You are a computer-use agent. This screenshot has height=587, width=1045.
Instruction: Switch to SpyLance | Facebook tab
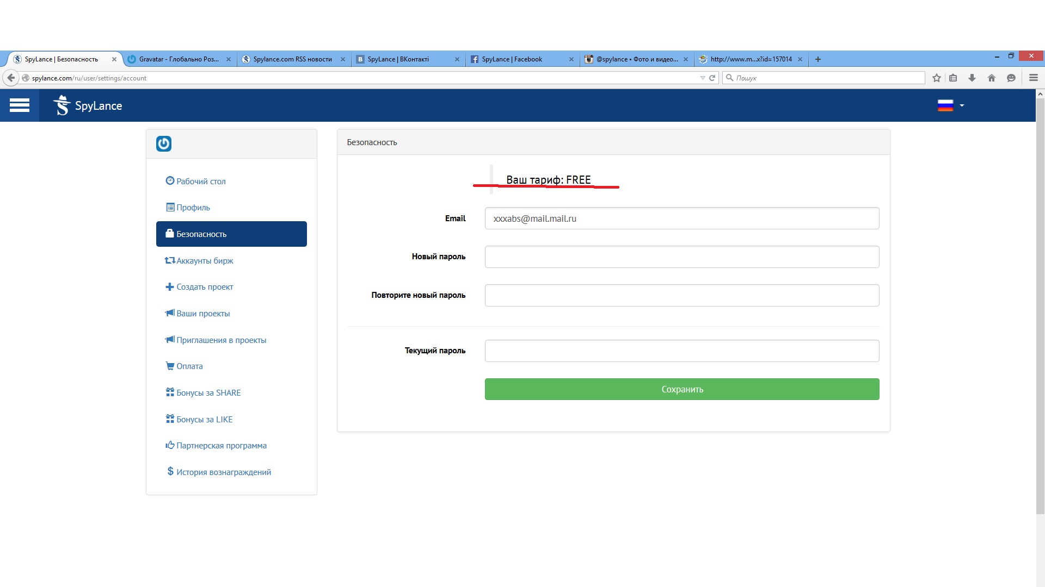[x=512, y=59]
